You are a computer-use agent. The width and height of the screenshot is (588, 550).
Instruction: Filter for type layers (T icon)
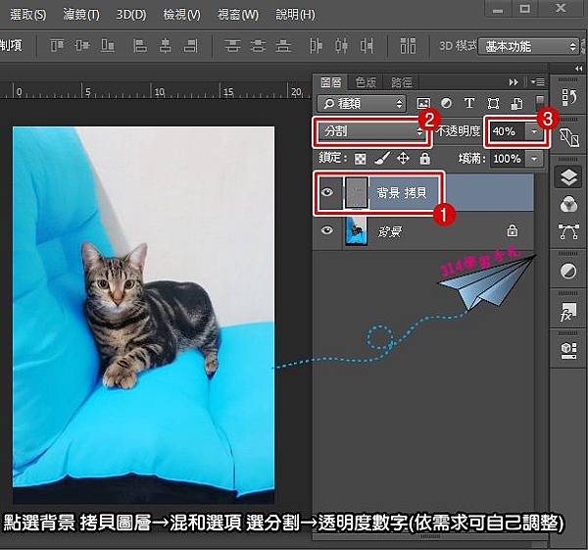[x=469, y=103]
